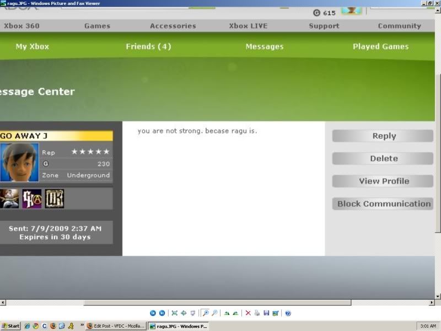Open the Support menu
Screen dimensions: 441x331
point(324,26)
